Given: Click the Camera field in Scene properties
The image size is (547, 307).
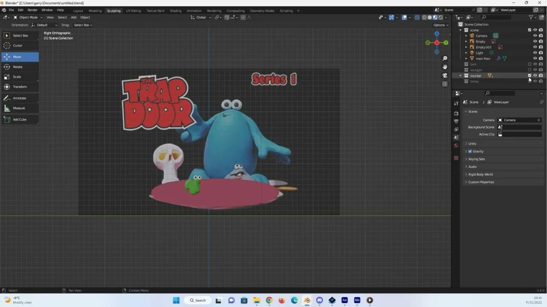Looking at the screenshot, I should click(x=520, y=120).
